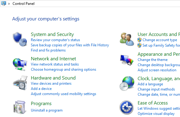The height and width of the screenshot is (117, 180).
Task: Click Adjust screen resolution link
Action: pos(157,70)
